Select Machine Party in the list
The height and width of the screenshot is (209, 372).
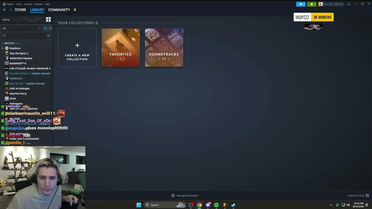click(x=18, y=93)
